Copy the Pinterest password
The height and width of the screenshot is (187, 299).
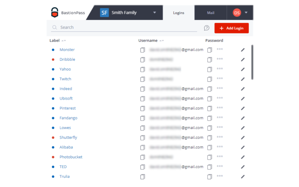pyautogui.click(x=209, y=108)
